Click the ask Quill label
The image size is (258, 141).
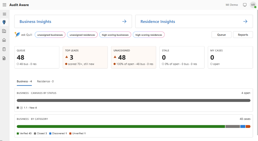point(27,35)
